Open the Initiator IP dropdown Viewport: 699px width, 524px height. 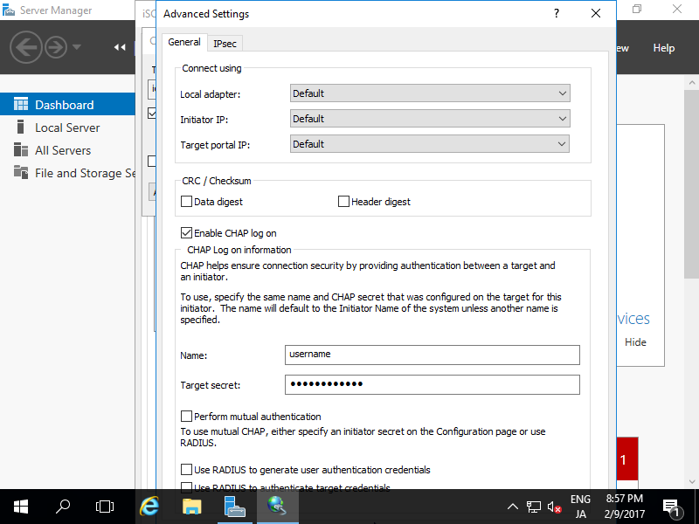pos(430,119)
